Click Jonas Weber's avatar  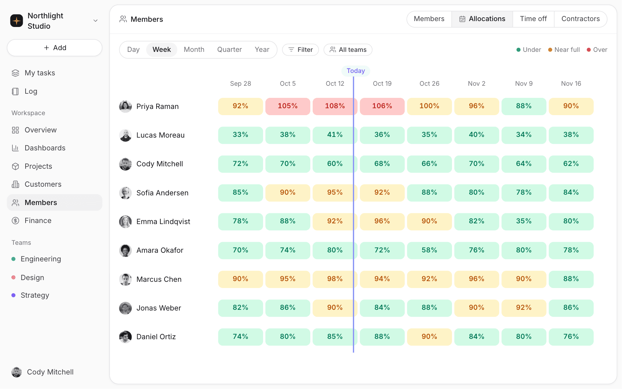point(125,308)
